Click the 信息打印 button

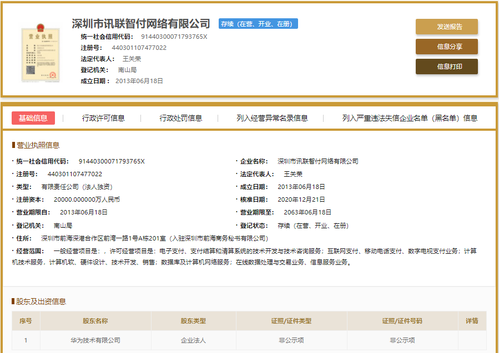click(x=446, y=66)
